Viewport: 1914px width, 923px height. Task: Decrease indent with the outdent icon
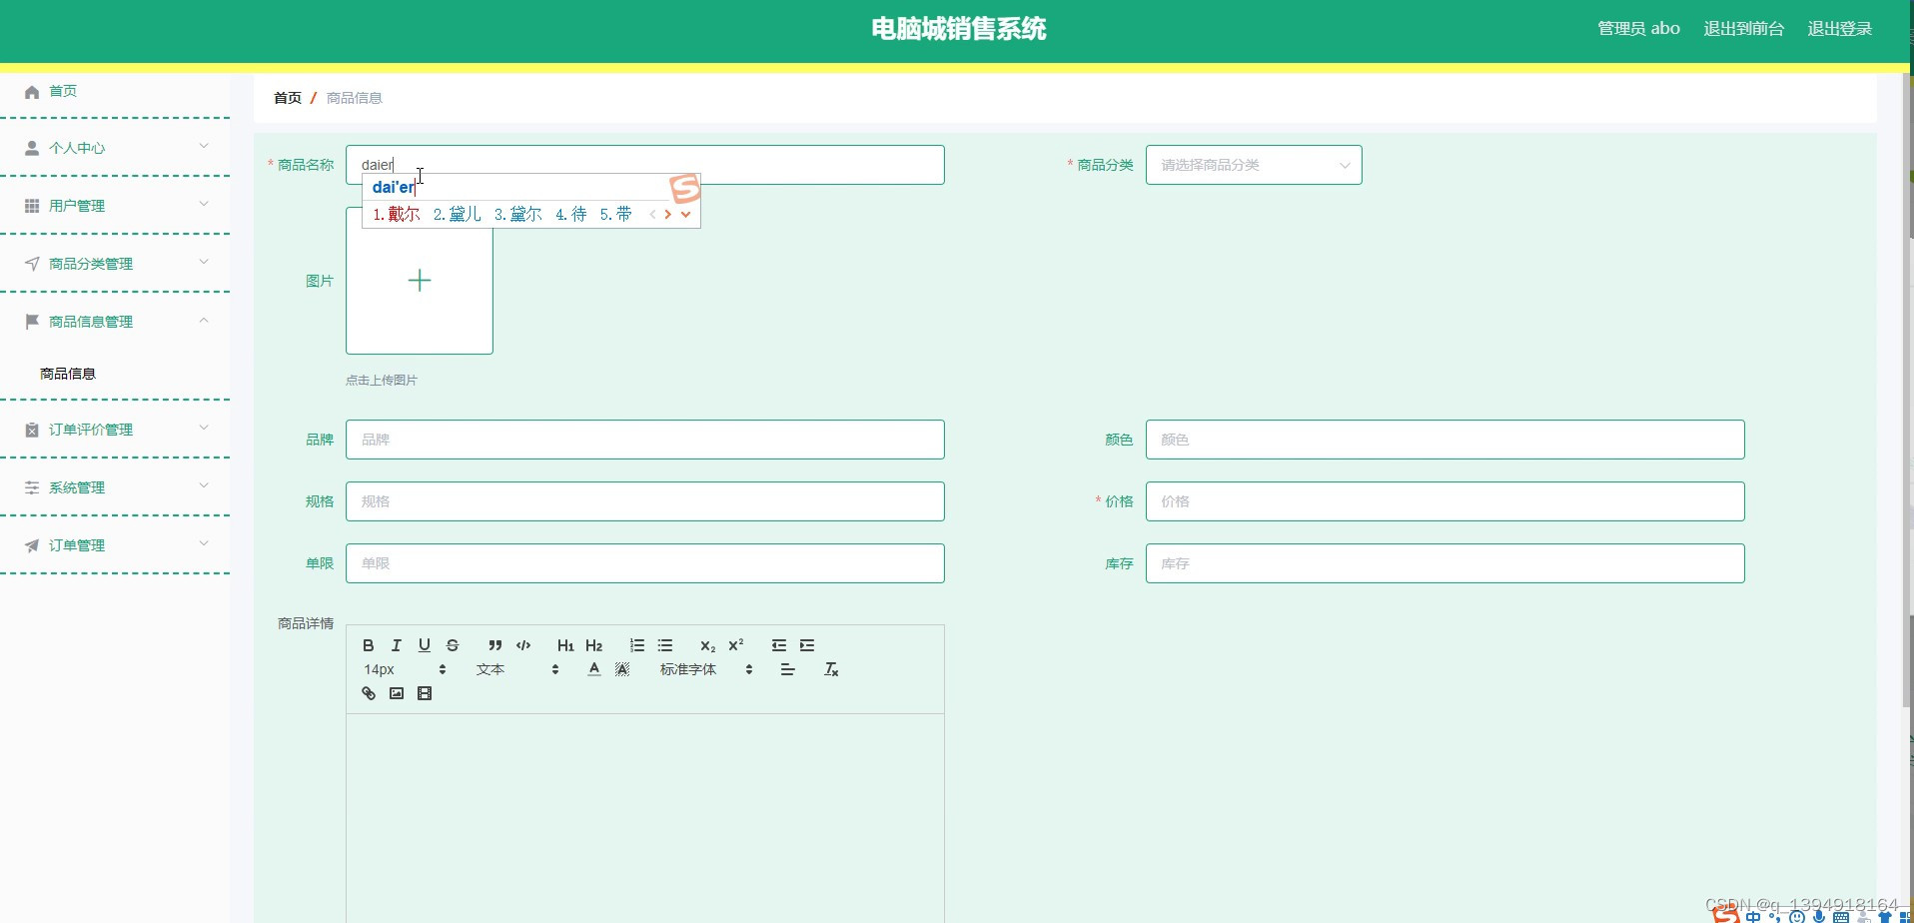coord(779,645)
